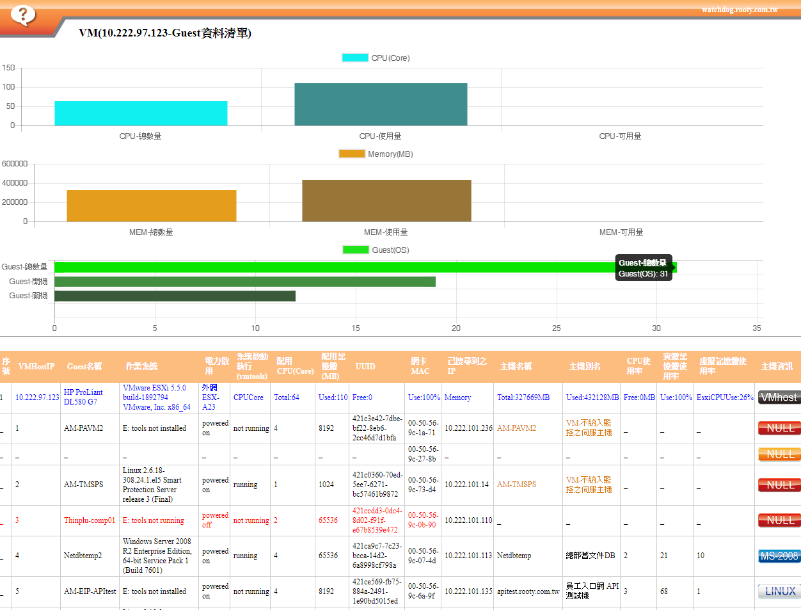The width and height of the screenshot is (801, 610).
Task: Open the 10.222.97.123 host IP link
Action: (x=37, y=397)
